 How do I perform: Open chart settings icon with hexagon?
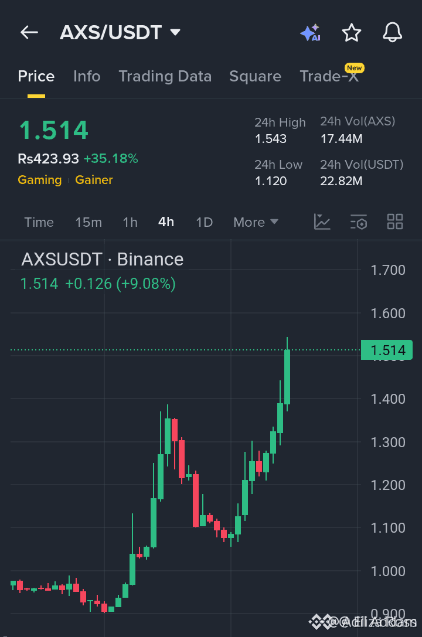(x=359, y=222)
